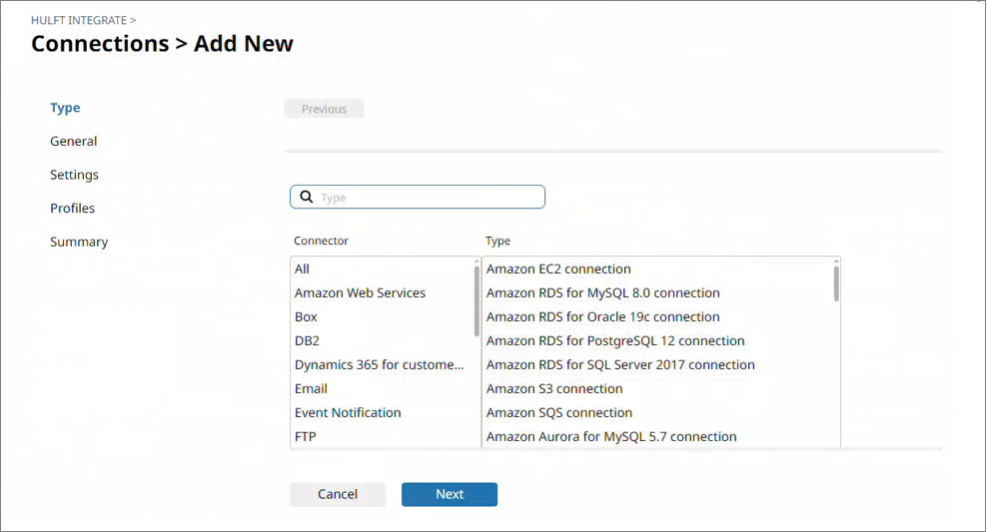This screenshot has height=532, width=986.
Task: Click the Type search input field
Action: [x=430, y=198]
